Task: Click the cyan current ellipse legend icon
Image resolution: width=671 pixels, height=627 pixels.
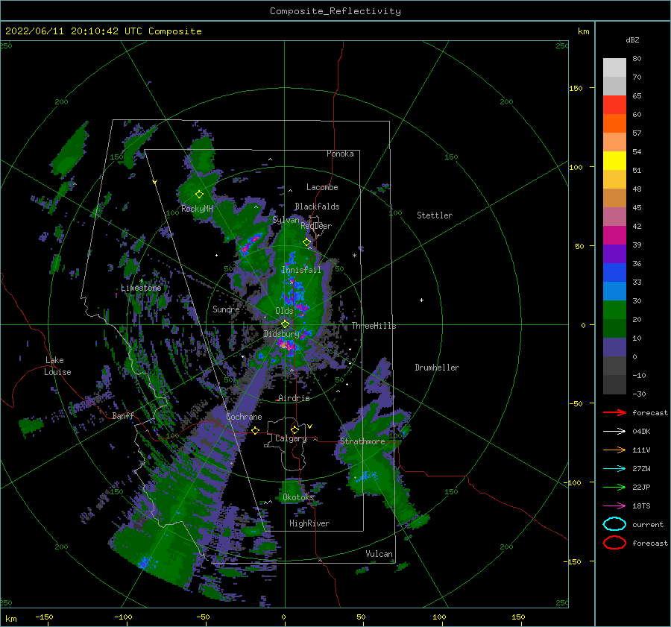Action: point(614,524)
